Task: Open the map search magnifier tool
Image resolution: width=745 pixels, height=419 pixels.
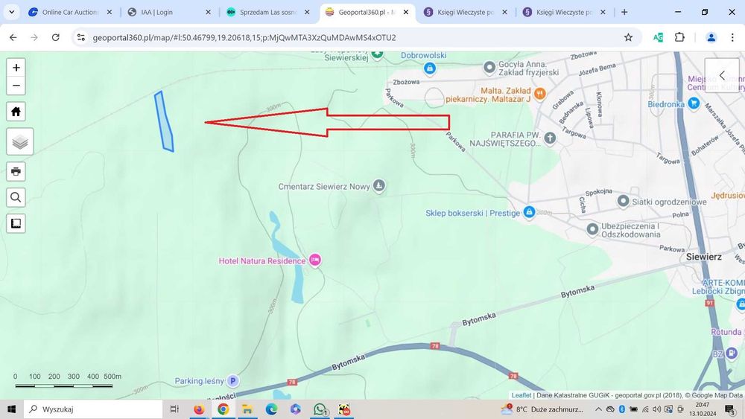Action: [16, 197]
